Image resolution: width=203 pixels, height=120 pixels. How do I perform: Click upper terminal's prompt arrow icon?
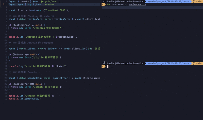click(x=104, y=5)
